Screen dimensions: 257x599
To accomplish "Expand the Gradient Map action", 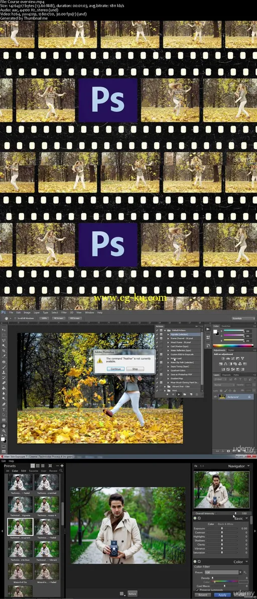I will click(169, 378).
